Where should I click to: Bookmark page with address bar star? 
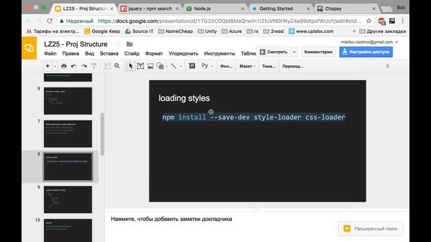click(x=369, y=21)
